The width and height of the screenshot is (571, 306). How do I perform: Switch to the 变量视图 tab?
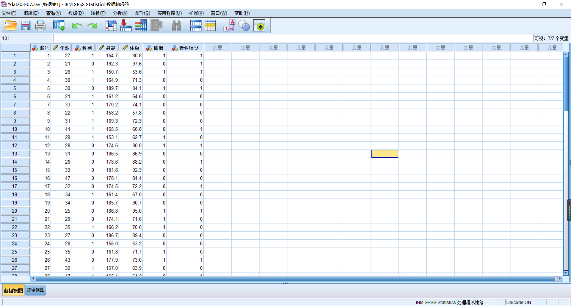pos(35,290)
